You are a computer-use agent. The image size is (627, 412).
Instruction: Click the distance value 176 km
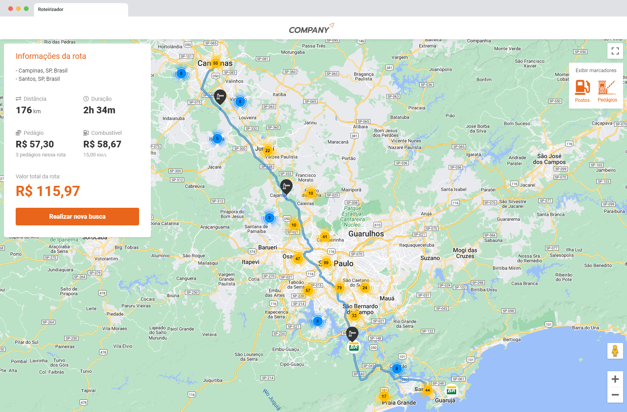click(28, 110)
